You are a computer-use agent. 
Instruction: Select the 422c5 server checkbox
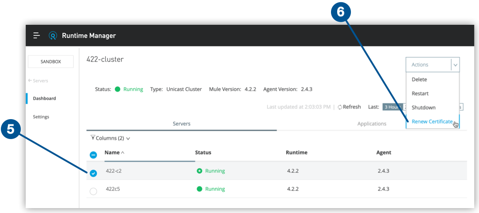93,191
